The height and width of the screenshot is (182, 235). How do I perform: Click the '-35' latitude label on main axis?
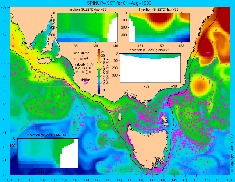[3, 49]
